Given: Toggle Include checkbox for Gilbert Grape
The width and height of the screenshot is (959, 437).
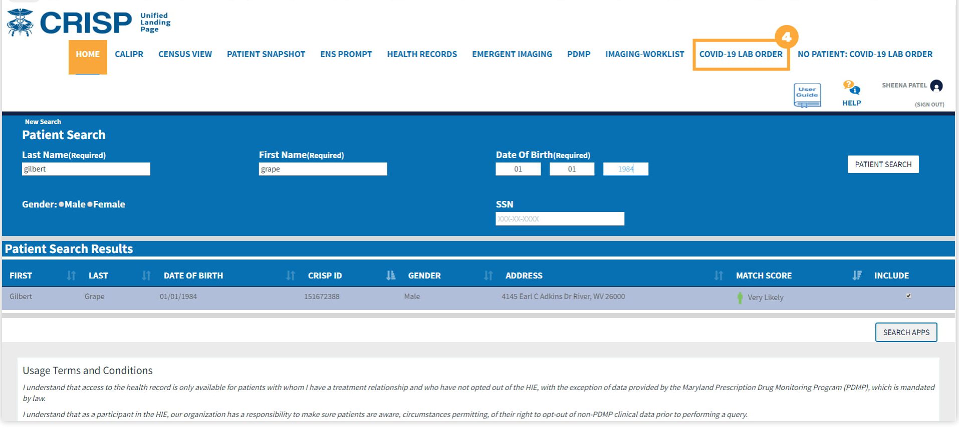Looking at the screenshot, I should tap(908, 296).
